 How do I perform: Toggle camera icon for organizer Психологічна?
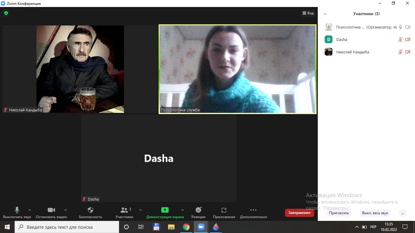pos(408,27)
